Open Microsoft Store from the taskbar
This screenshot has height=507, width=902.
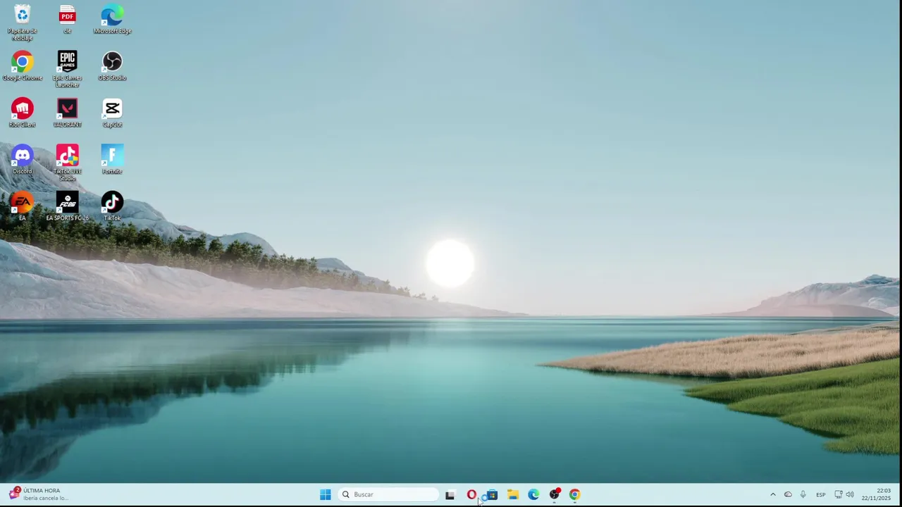coord(492,494)
